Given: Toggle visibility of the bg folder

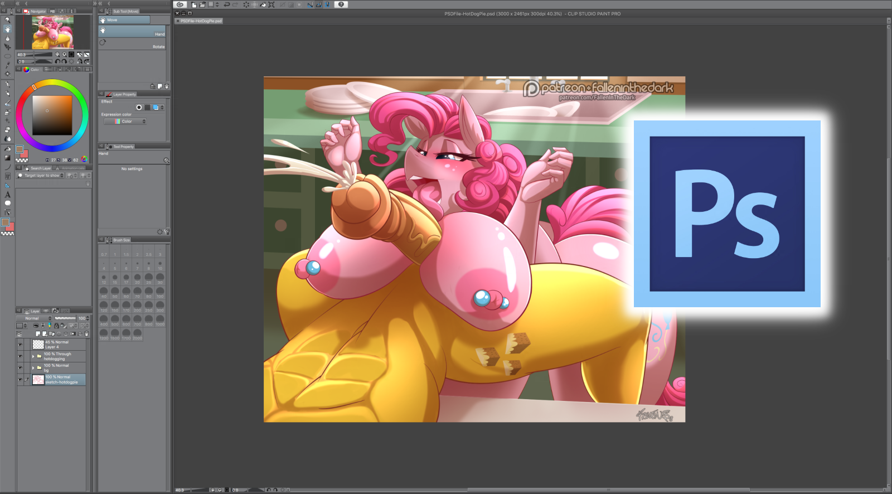Looking at the screenshot, I should point(20,368).
